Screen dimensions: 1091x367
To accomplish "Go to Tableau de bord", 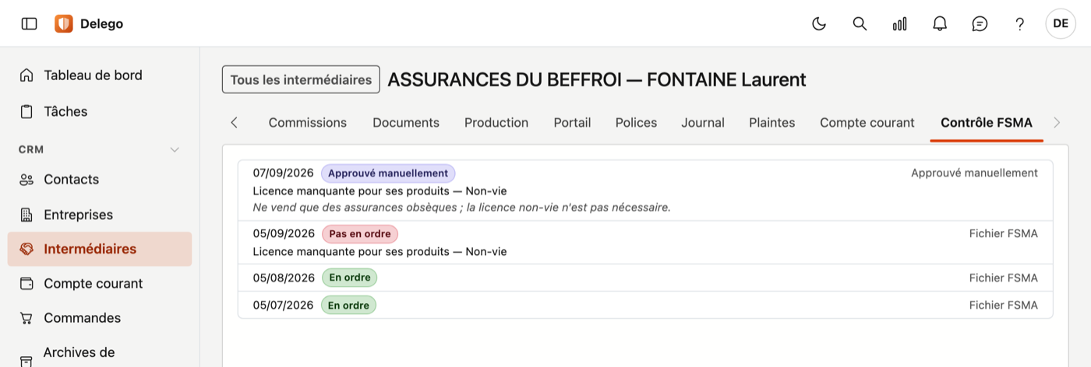I will pyautogui.click(x=93, y=75).
